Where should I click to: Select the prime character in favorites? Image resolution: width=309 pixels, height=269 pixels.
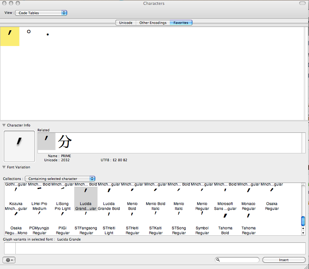10,36
